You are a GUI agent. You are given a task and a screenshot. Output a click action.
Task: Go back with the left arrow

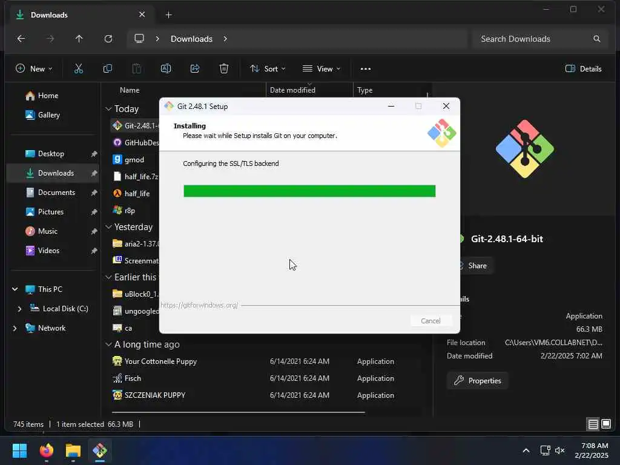tap(21, 39)
